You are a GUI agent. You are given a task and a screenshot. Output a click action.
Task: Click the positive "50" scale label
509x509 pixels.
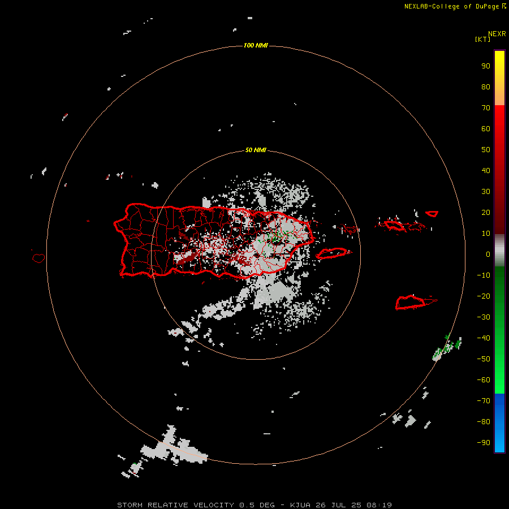[486, 150]
